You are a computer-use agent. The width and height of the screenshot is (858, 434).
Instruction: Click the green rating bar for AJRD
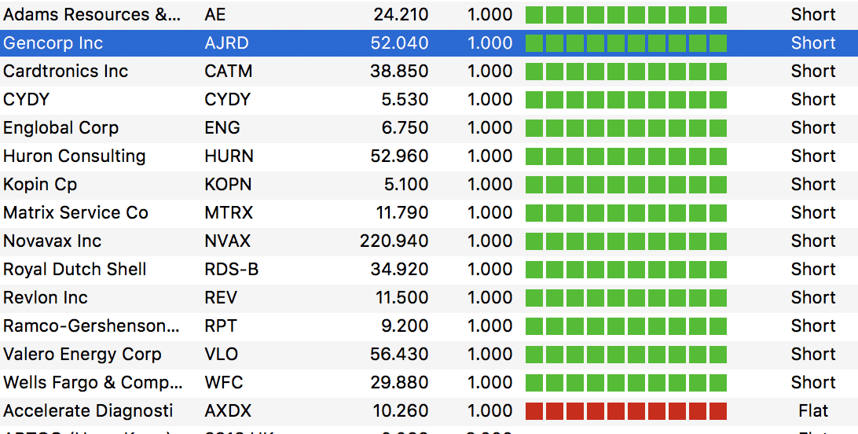[x=626, y=43]
